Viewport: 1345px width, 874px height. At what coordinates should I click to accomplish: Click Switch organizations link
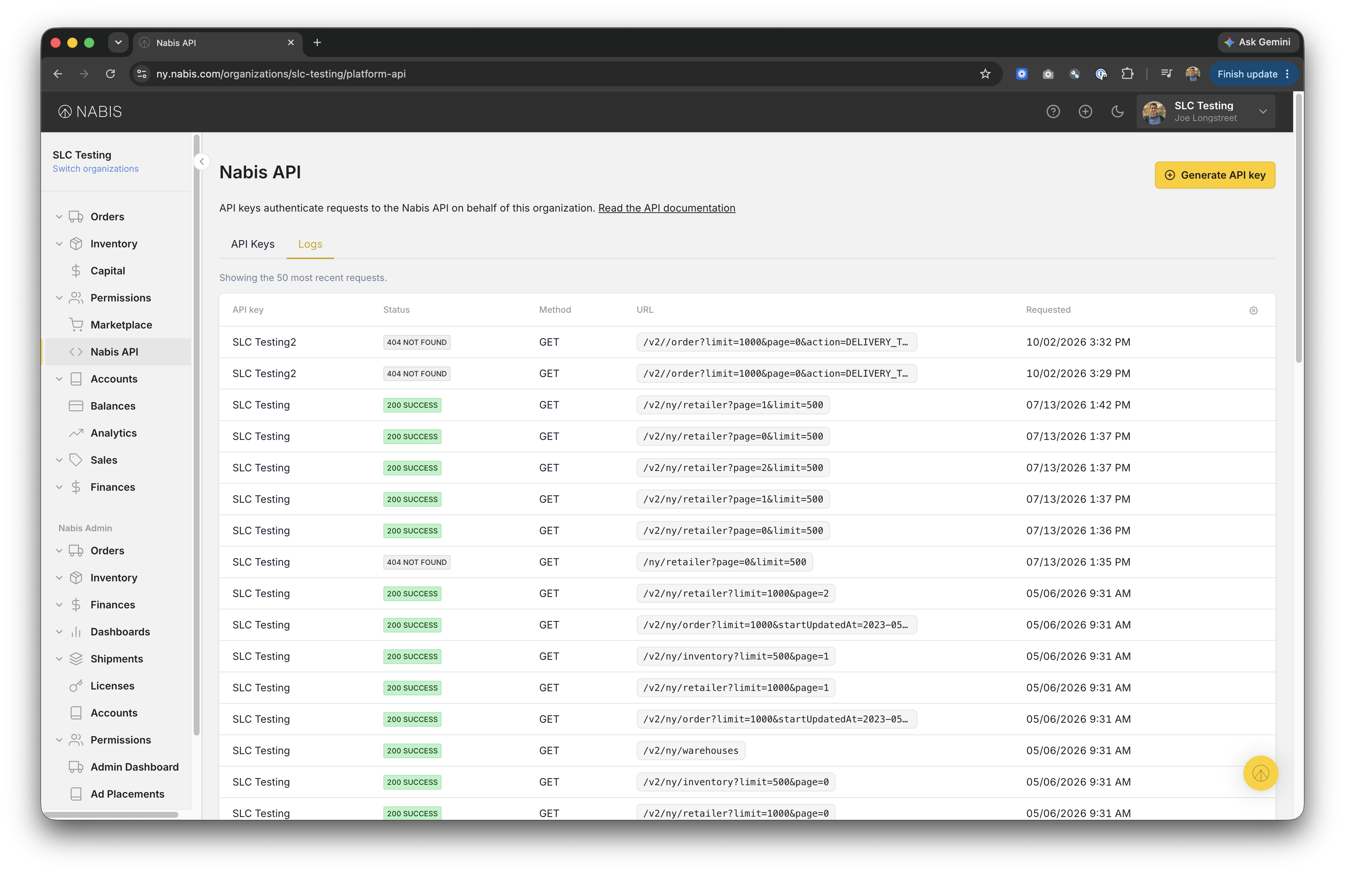pyautogui.click(x=95, y=168)
